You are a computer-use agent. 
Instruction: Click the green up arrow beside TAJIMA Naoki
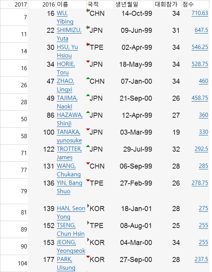(88, 95)
